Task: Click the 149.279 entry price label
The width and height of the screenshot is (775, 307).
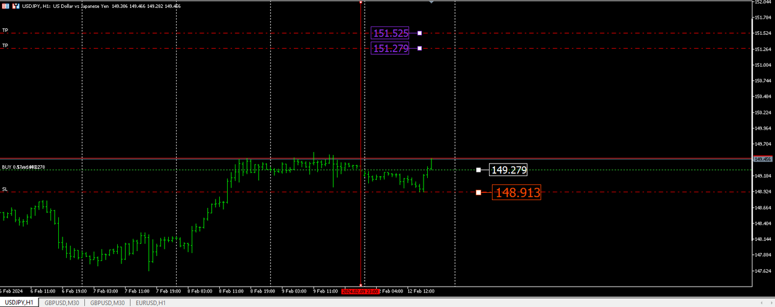Action: pyautogui.click(x=509, y=170)
